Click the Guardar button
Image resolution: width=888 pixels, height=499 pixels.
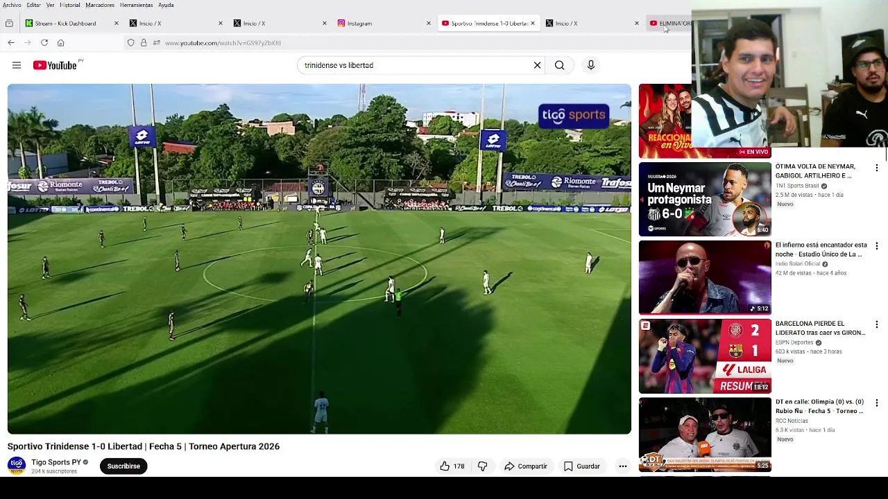(581, 466)
